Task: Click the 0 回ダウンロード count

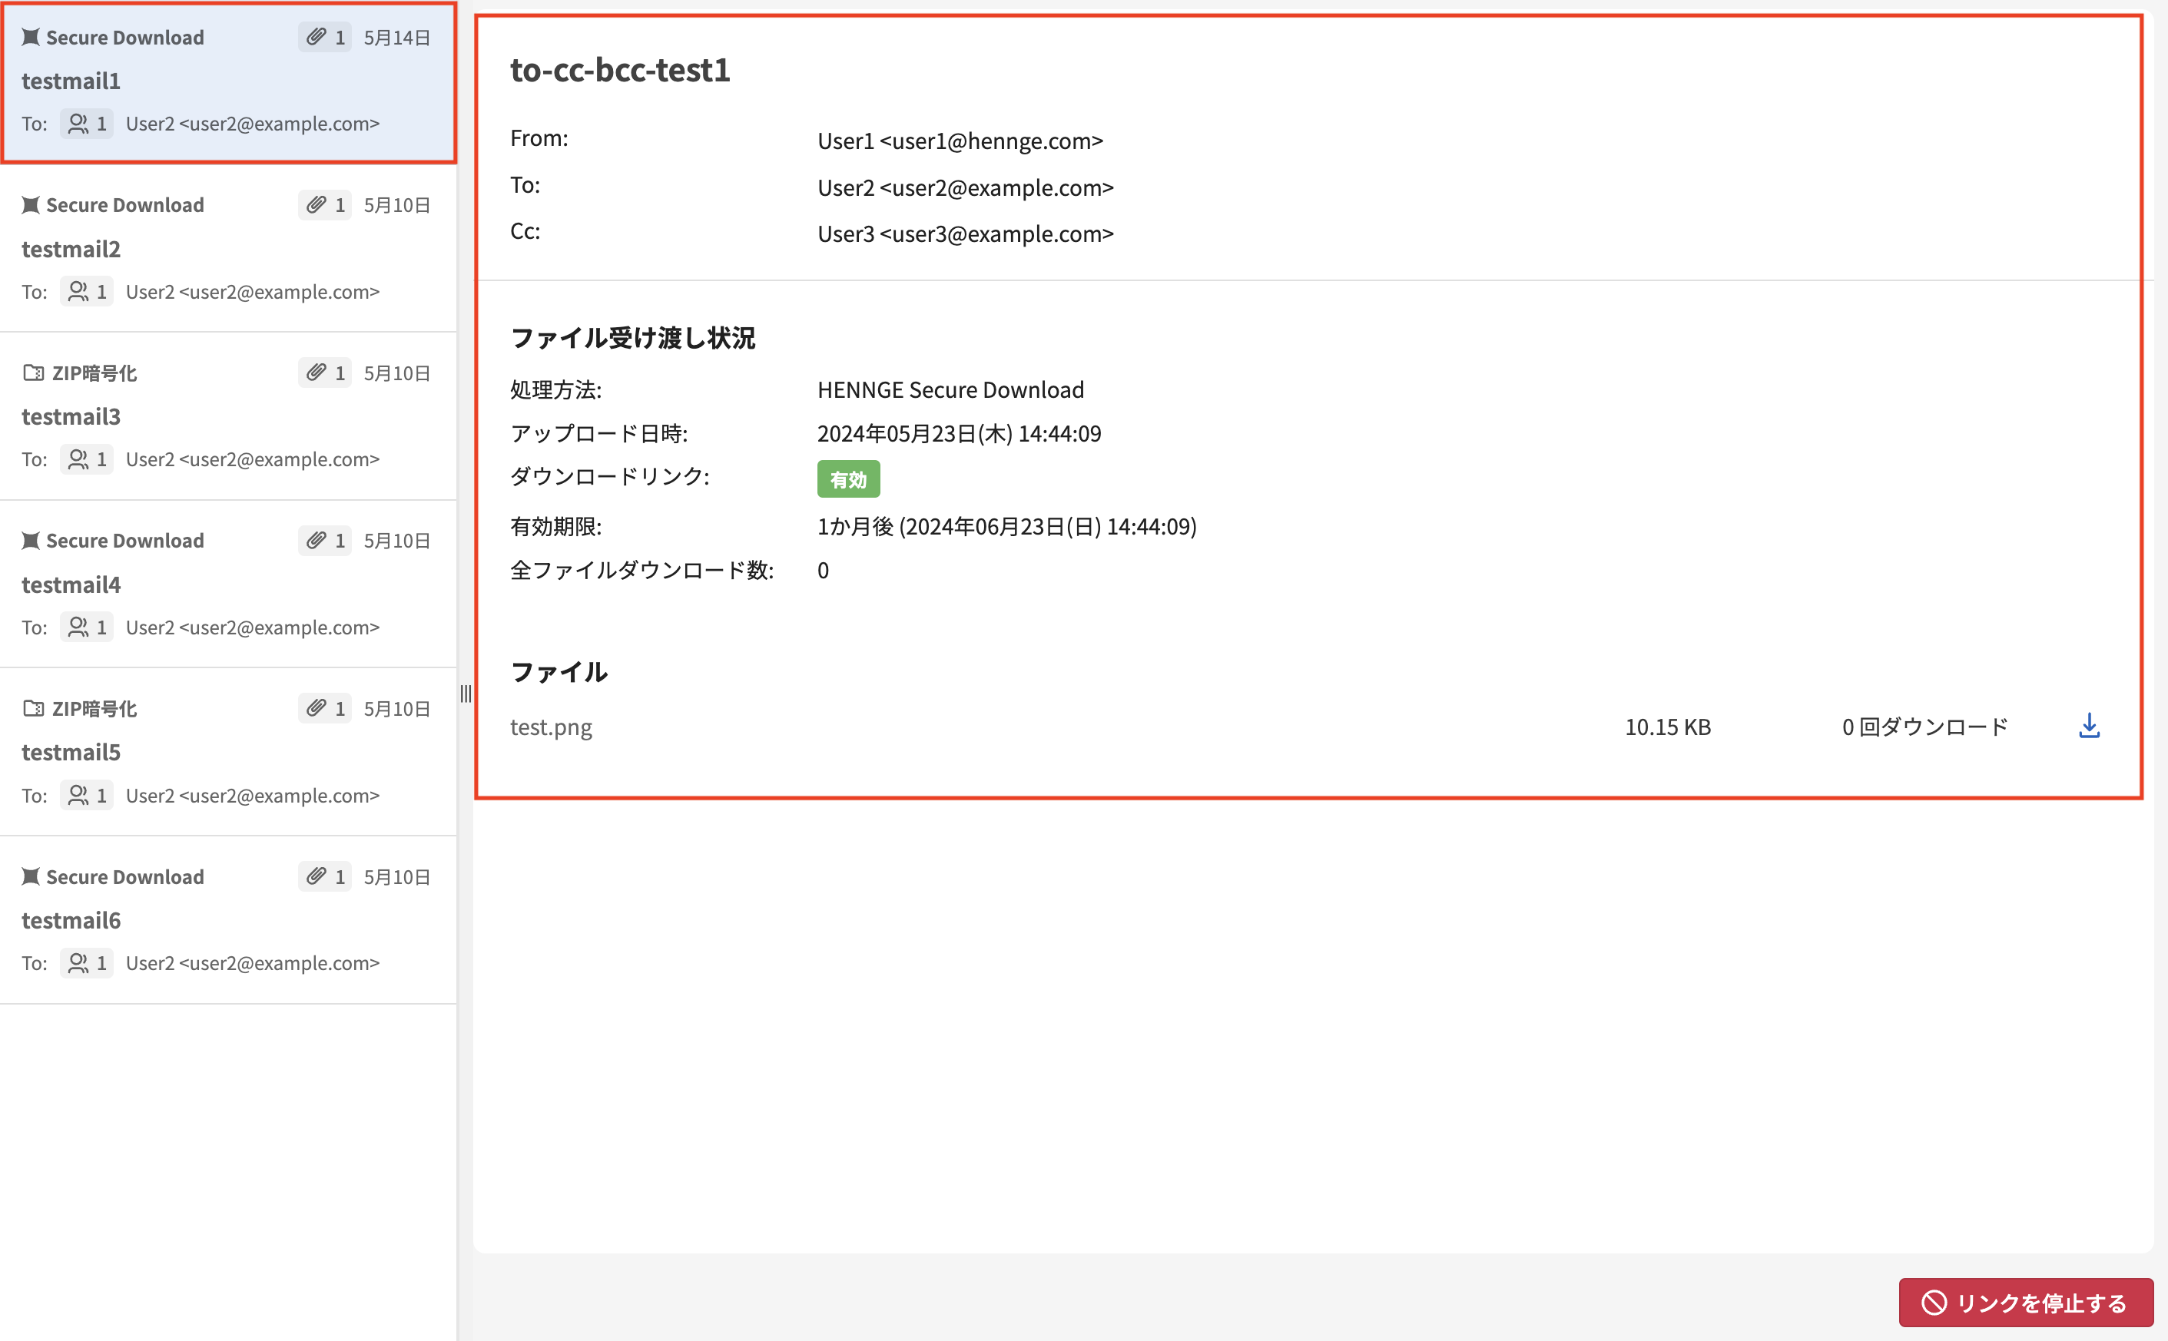Action: pos(1924,727)
